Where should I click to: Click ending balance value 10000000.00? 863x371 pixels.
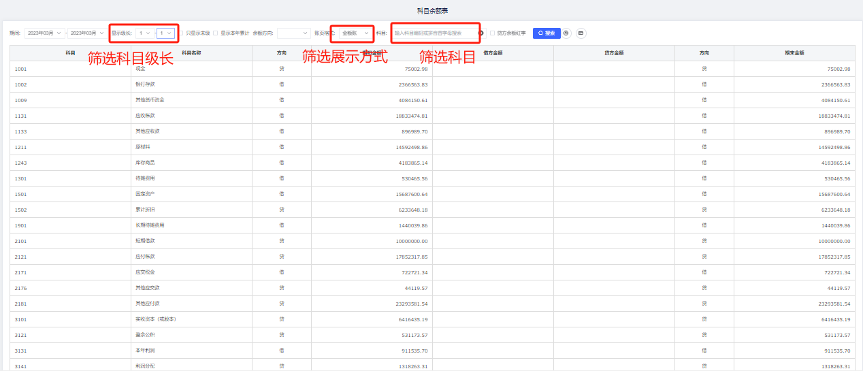834,241
